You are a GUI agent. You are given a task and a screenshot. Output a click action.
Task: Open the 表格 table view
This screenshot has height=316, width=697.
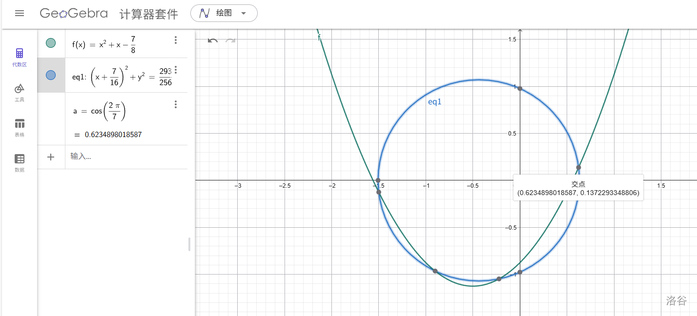(20, 127)
